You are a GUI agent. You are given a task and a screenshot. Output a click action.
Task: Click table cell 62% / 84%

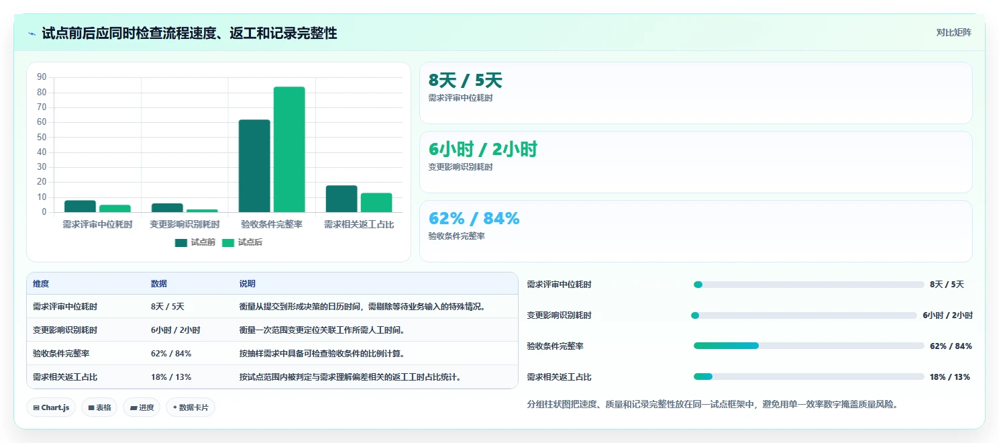[x=171, y=354]
